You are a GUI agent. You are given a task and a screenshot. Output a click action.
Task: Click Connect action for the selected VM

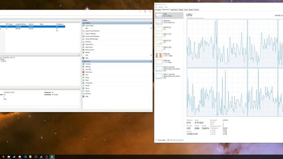88,64
